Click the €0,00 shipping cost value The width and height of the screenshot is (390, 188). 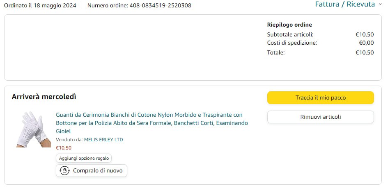point(366,43)
